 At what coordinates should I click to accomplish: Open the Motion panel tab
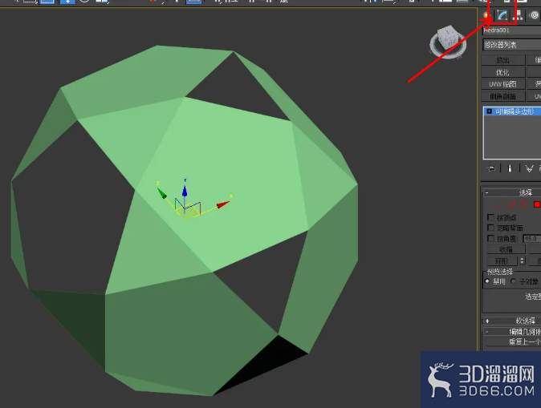(x=534, y=15)
